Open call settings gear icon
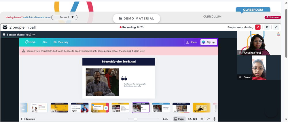Viewport: 288px width, 122px height. (x=5, y=27)
